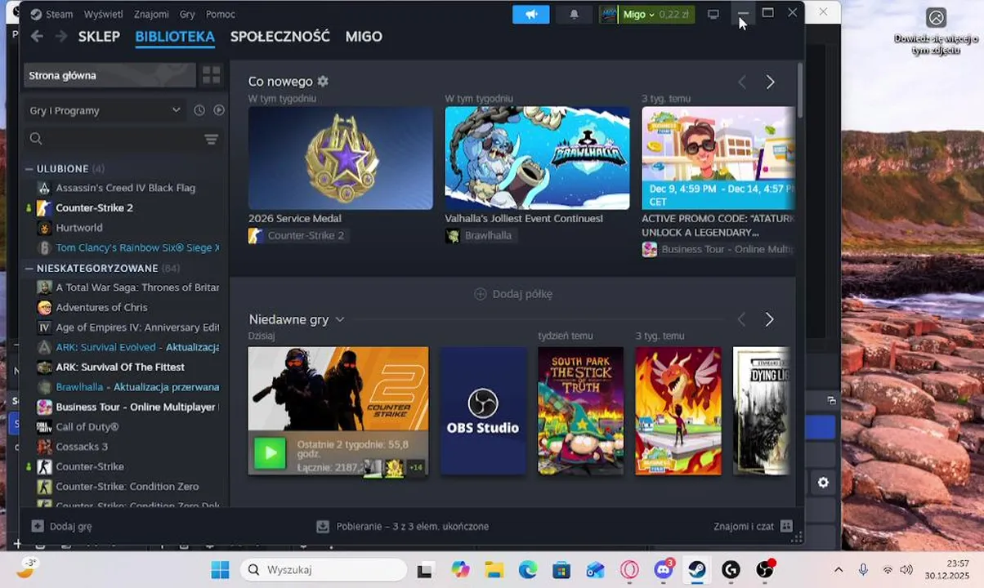Show next Co nowego items arrow
The width and height of the screenshot is (984, 588).
tap(770, 82)
